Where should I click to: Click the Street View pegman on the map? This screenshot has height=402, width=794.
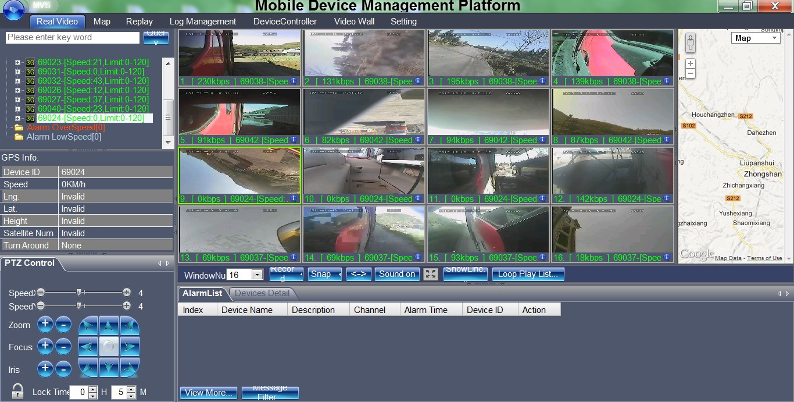(691, 43)
